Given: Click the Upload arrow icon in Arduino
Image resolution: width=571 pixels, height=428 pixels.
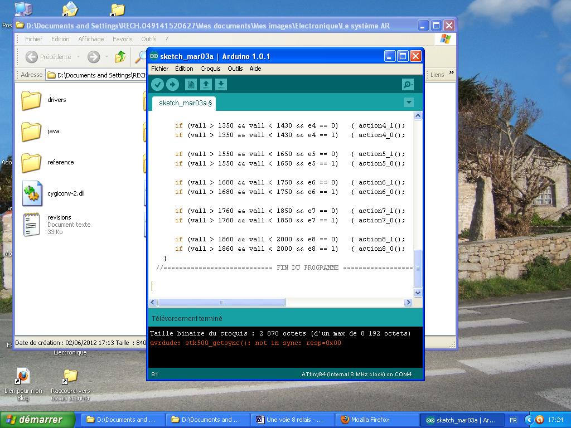Looking at the screenshot, I should (172, 84).
